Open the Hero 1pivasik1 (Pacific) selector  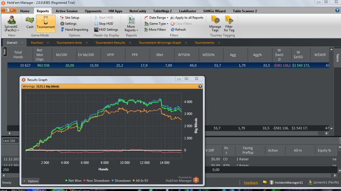(x=11, y=24)
